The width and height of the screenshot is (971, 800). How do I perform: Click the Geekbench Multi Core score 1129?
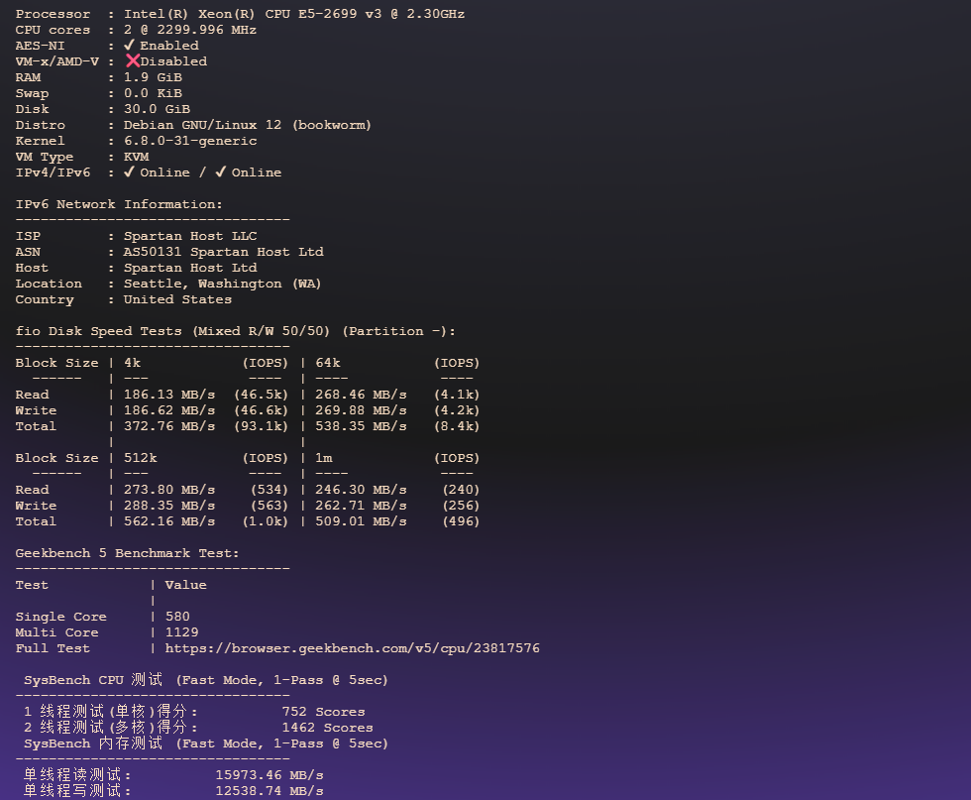coord(181,632)
